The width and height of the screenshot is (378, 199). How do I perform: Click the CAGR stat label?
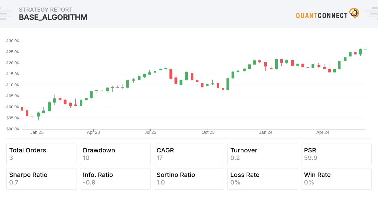pyautogui.click(x=165, y=151)
